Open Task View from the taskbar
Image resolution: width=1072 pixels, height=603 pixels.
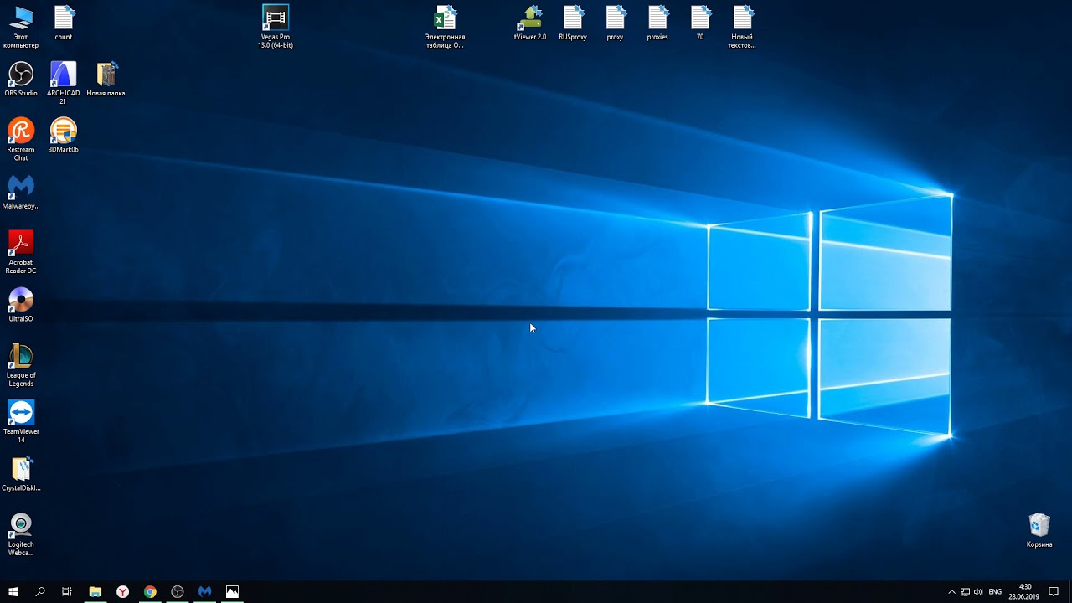point(67,591)
